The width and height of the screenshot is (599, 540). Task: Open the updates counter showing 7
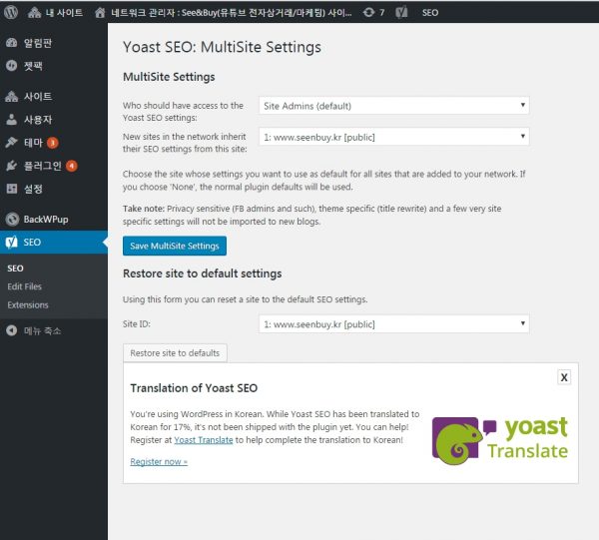374,13
